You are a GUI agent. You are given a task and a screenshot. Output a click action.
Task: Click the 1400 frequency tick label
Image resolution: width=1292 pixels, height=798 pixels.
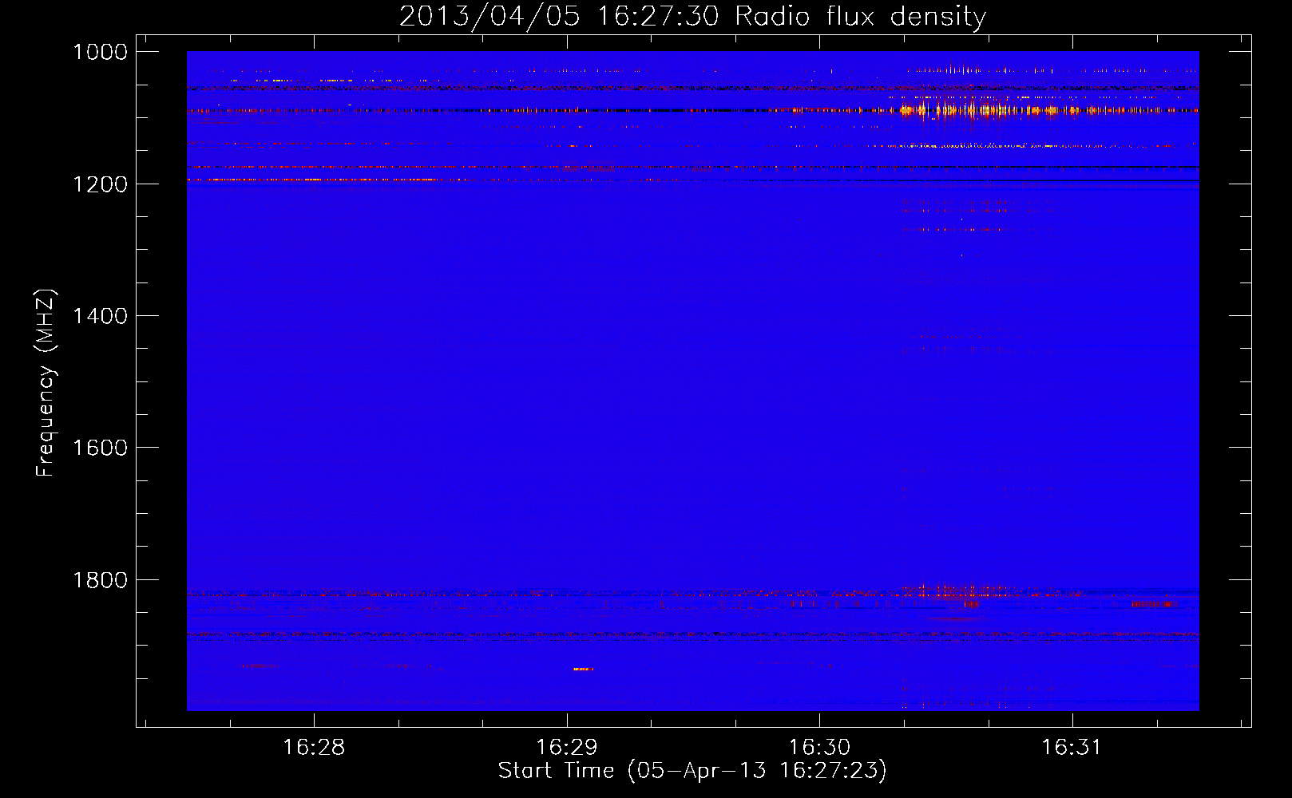pos(100,316)
